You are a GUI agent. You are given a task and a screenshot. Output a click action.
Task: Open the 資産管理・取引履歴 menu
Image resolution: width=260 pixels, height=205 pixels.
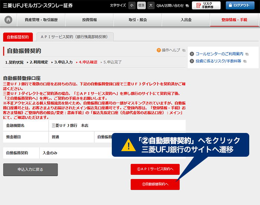coord(41,20)
